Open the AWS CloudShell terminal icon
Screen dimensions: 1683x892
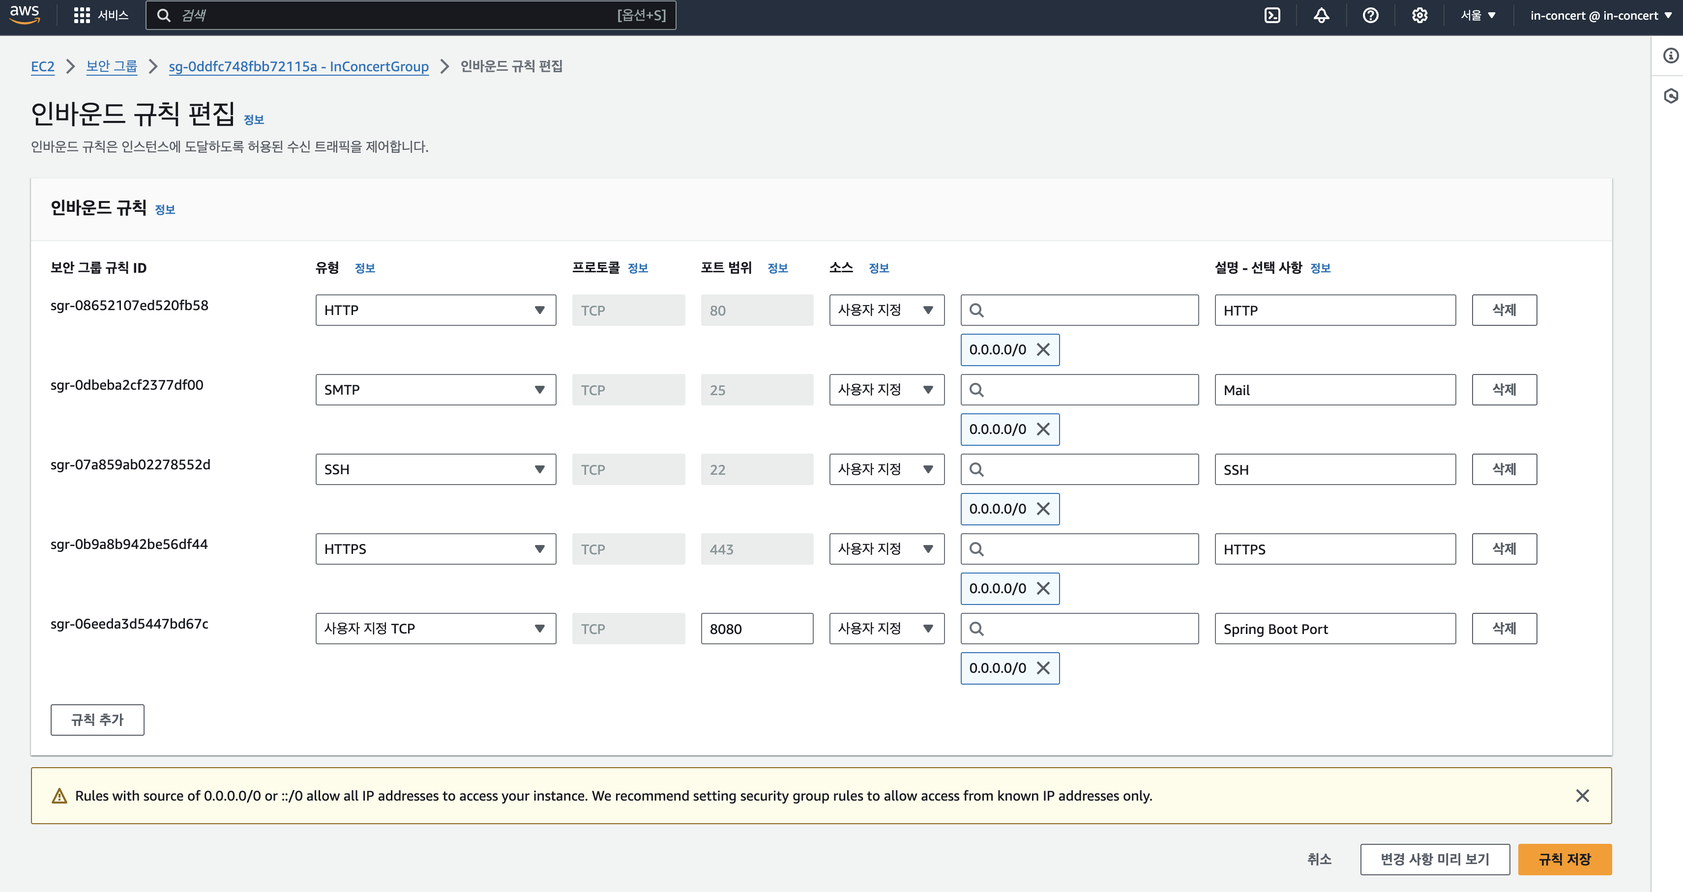click(x=1273, y=14)
